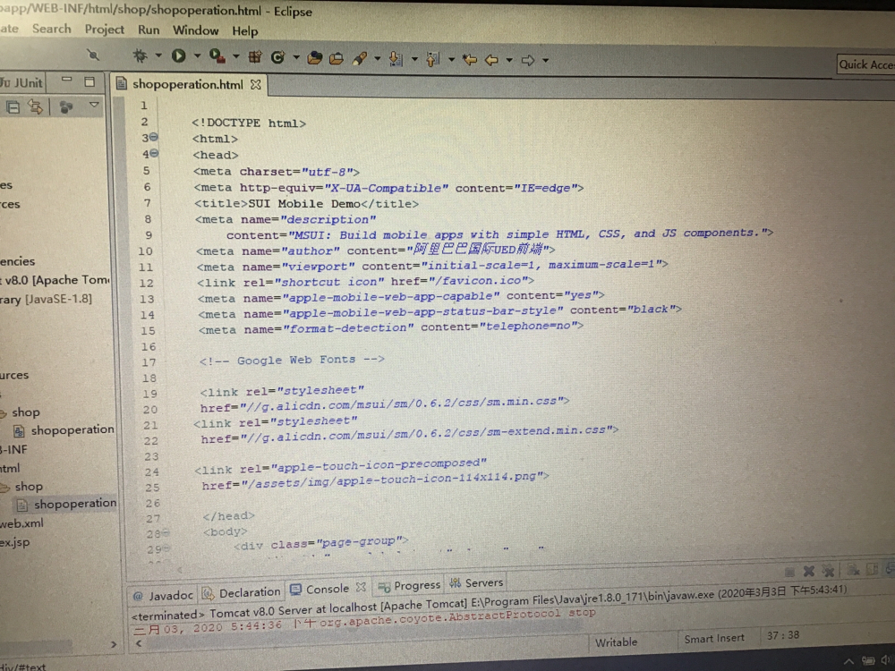Open the Project menu
Viewport: 895px width, 671px height.
point(104,30)
